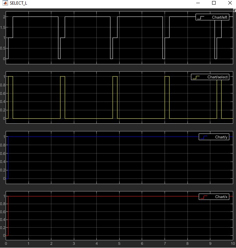This screenshot has height=248, width=236.
Task: Close the SELECT_L window
Action: [230, 3]
